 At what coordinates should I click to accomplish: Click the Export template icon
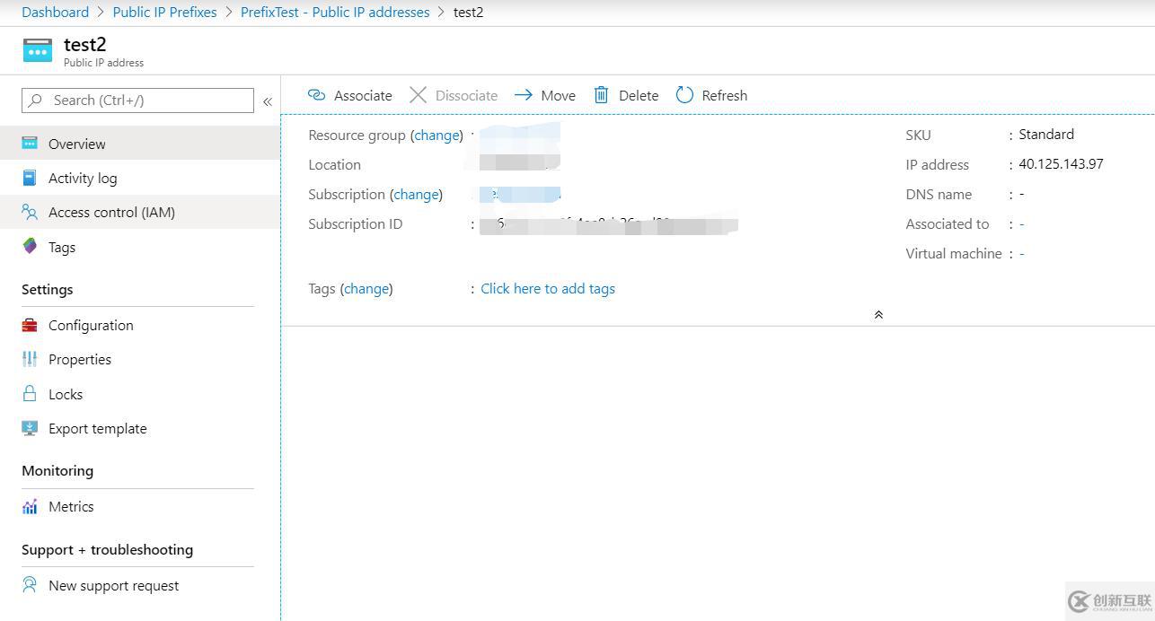(30, 428)
